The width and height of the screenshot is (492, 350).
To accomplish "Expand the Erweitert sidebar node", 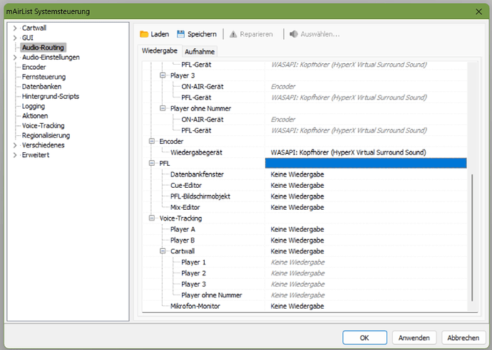I will tap(15, 155).
